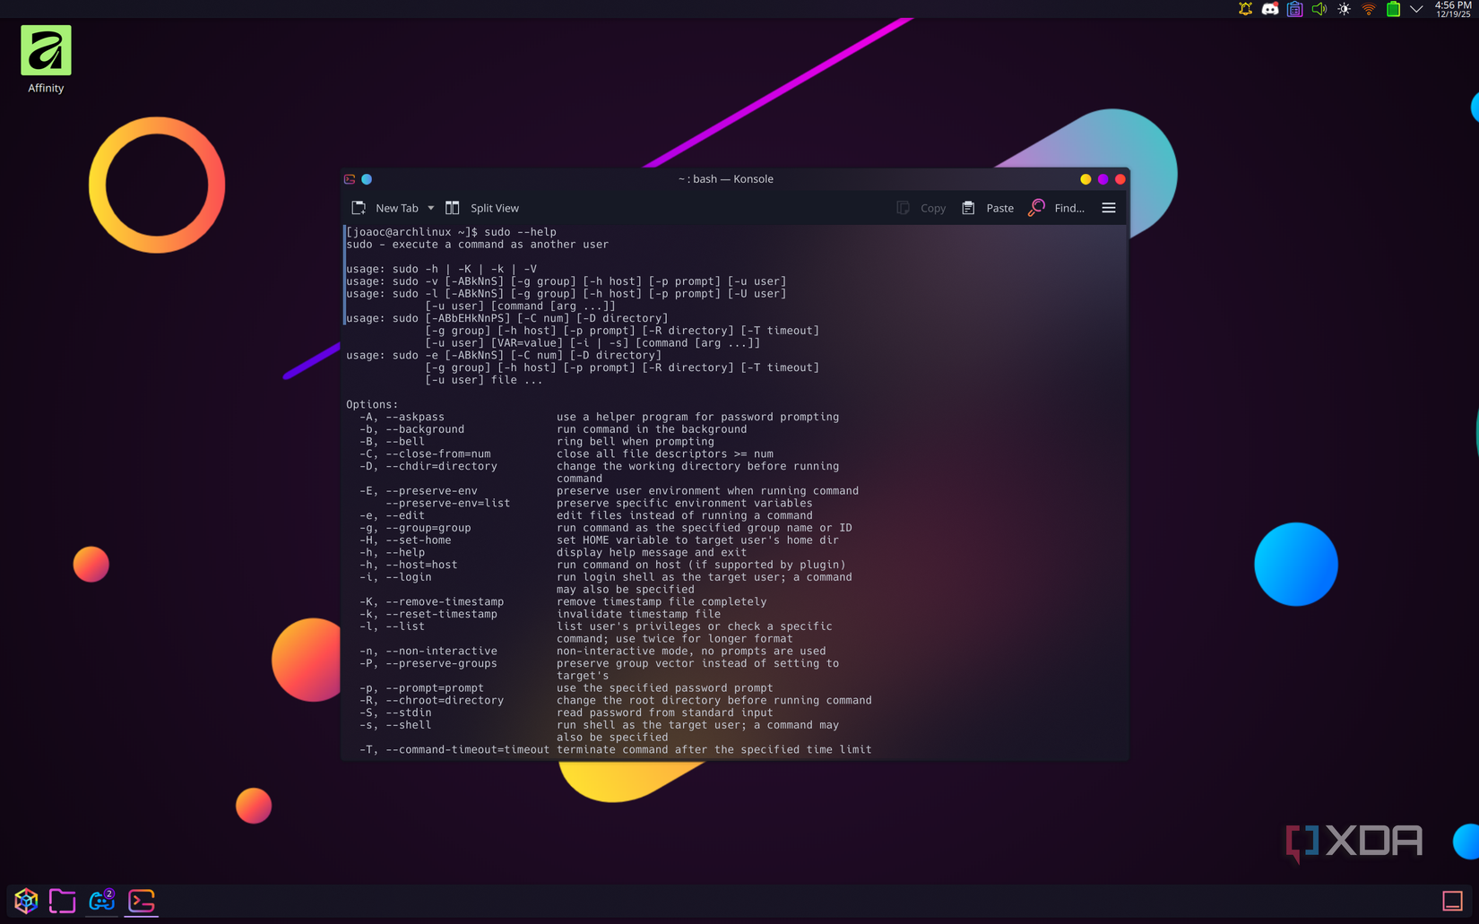Viewport: 1479px width, 924px height.
Task: Toggle the notifications bell in the tray
Action: click(1244, 9)
